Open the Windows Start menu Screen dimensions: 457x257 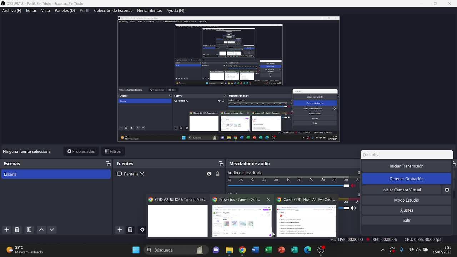(x=136, y=250)
